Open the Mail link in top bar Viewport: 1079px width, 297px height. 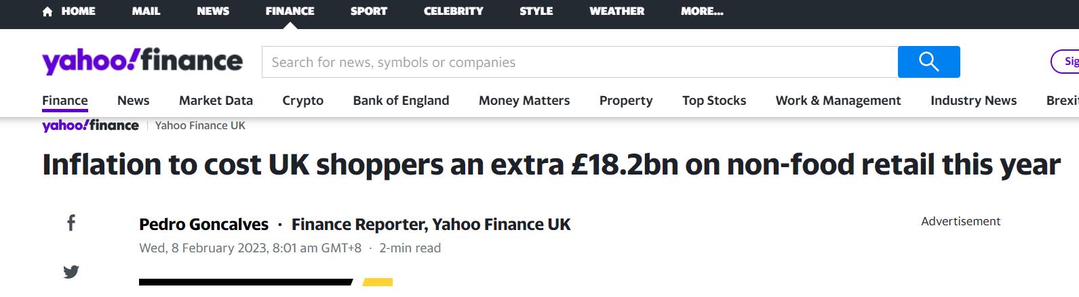click(x=146, y=12)
